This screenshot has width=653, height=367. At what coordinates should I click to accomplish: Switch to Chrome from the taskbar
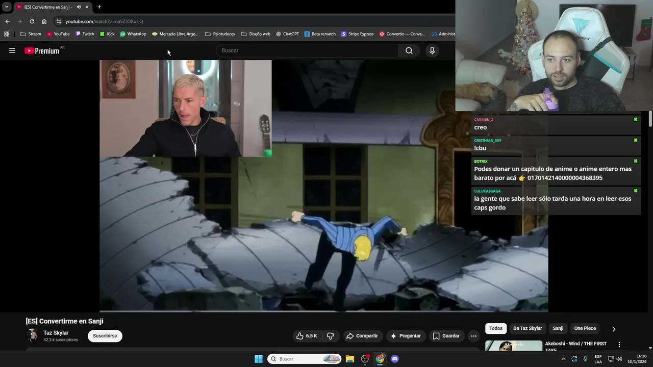coord(380,359)
